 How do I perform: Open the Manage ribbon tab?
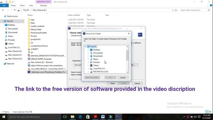[x=44, y=5]
